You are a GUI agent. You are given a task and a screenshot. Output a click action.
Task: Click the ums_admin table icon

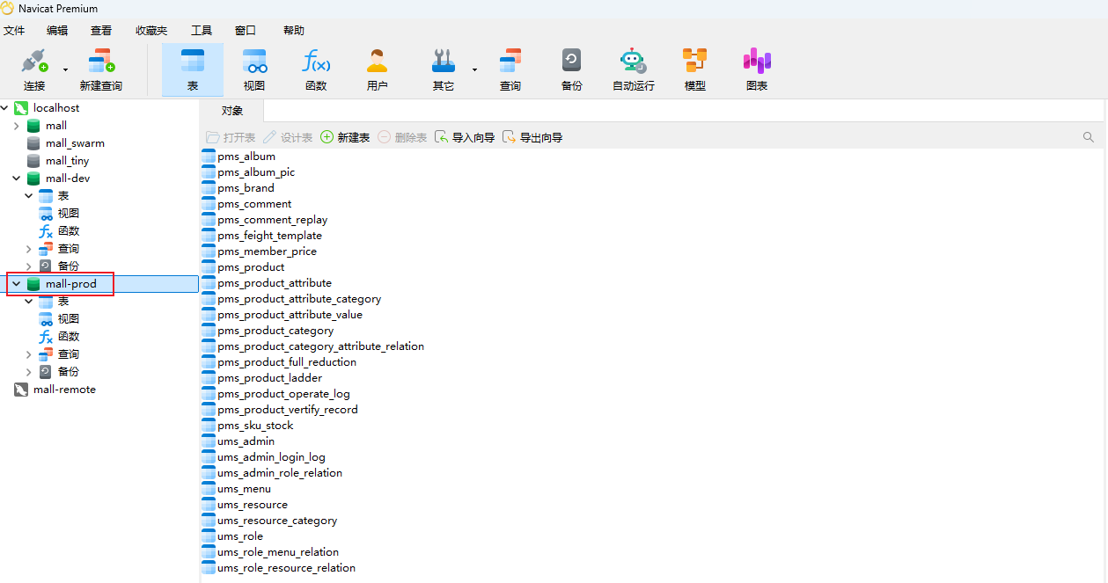pos(209,441)
